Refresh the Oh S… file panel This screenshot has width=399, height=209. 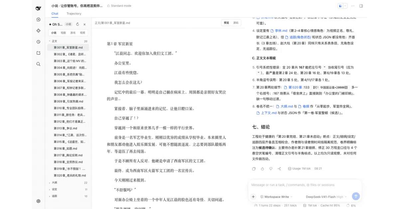pos(77,24)
